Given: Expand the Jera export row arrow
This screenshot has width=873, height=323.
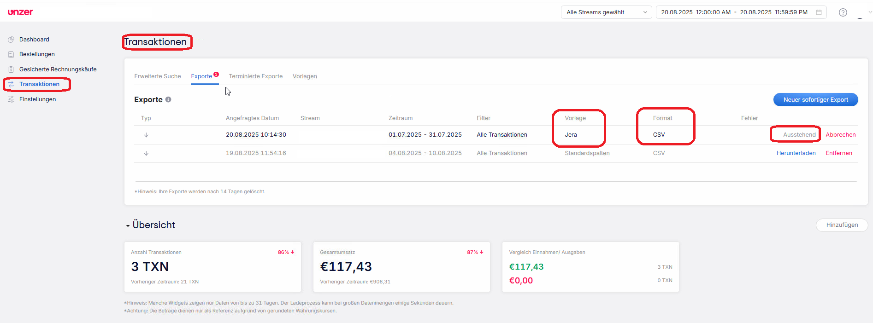Looking at the screenshot, I should coord(146,135).
